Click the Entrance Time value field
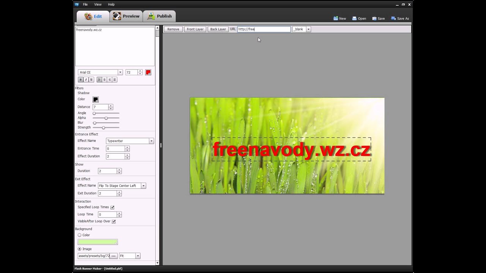 (x=115, y=149)
